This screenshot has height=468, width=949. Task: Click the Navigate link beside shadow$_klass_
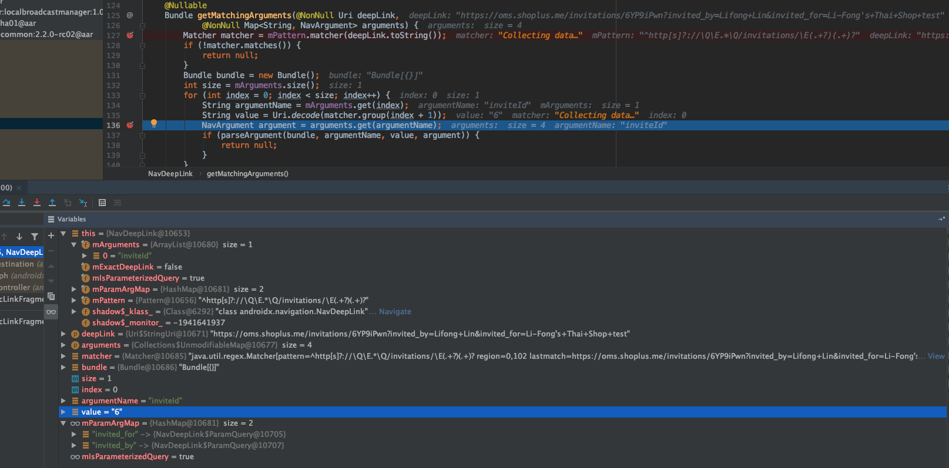395,312
